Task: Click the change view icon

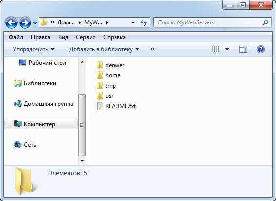Action: [x=216, y=49]
